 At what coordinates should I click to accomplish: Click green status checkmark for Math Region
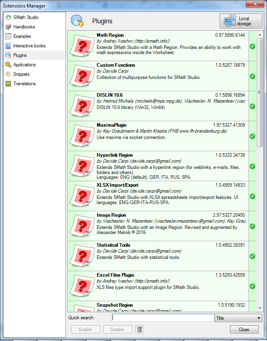(252, 46)
